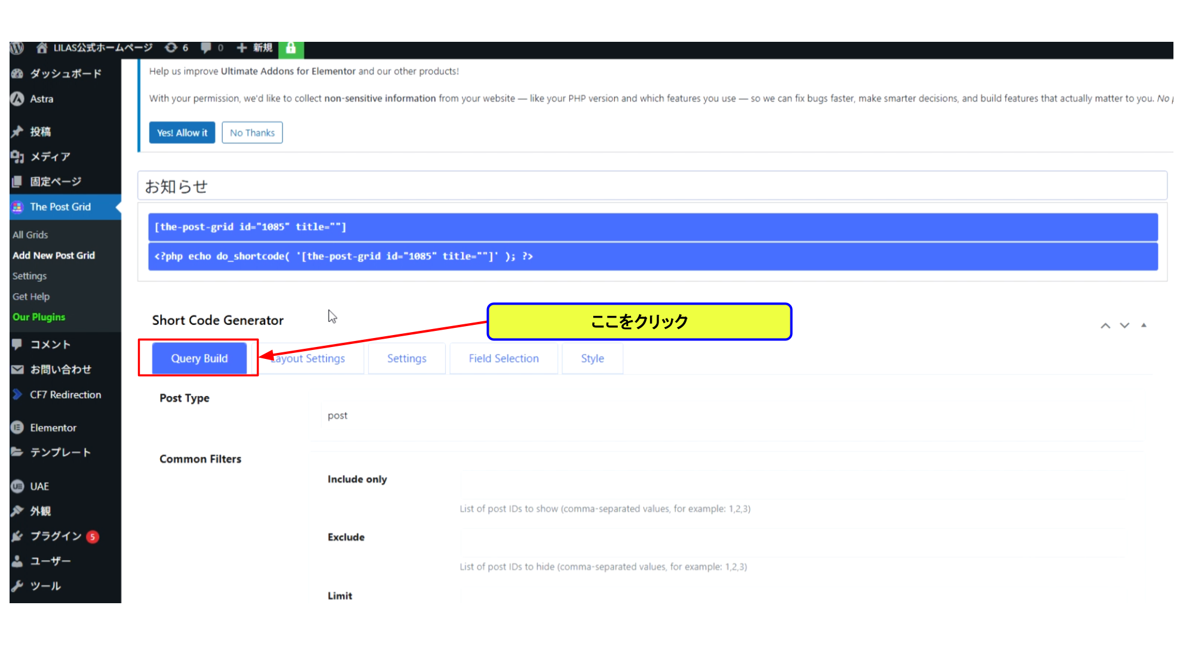The image size is (1183, 645).
Task: Click the CF7 Redirection arrow icon
Action: tap(17, 394)
